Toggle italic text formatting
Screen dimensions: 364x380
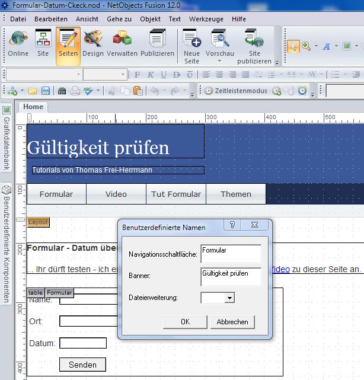tap(151, 75)
